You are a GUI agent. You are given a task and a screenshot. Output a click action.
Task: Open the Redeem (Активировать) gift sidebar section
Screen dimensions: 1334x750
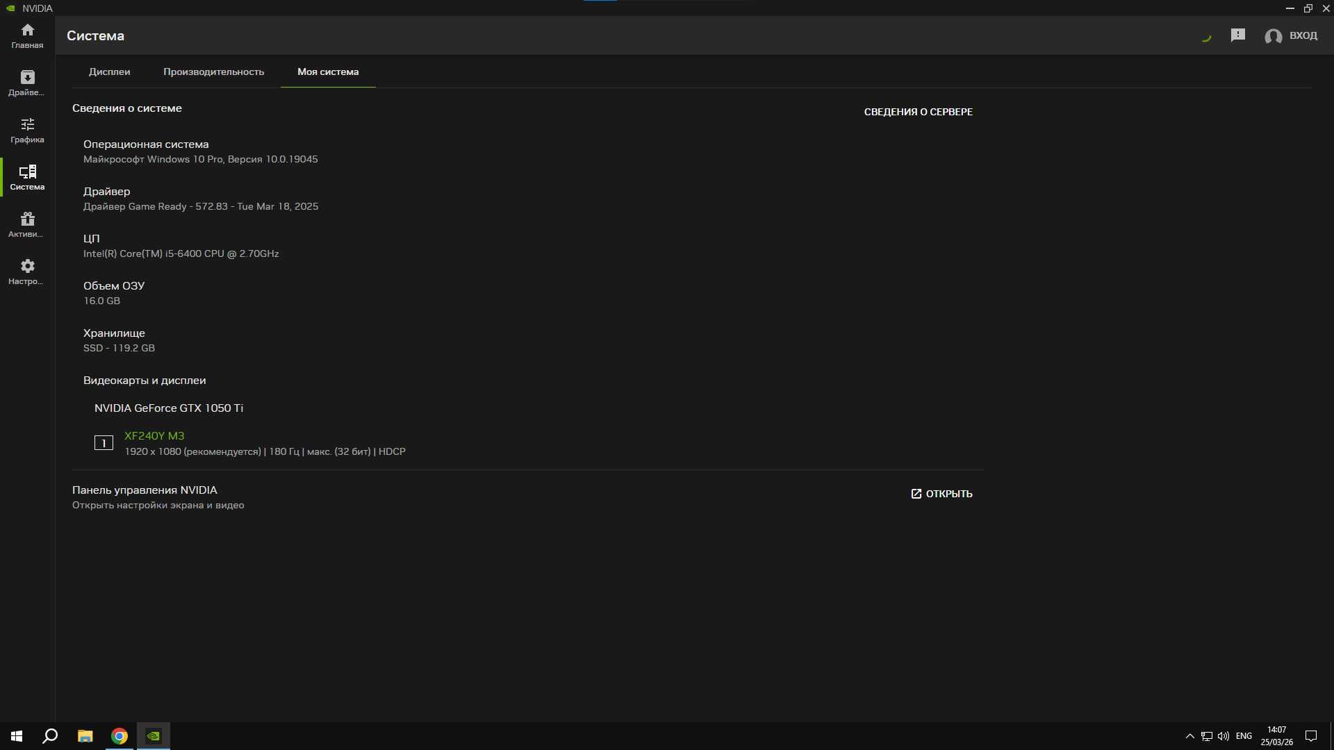tap(27, 225)
